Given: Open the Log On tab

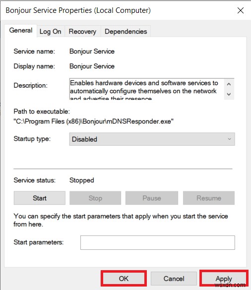Looking at the screenshot, I should pyautogui.click(x=50, y=31).
